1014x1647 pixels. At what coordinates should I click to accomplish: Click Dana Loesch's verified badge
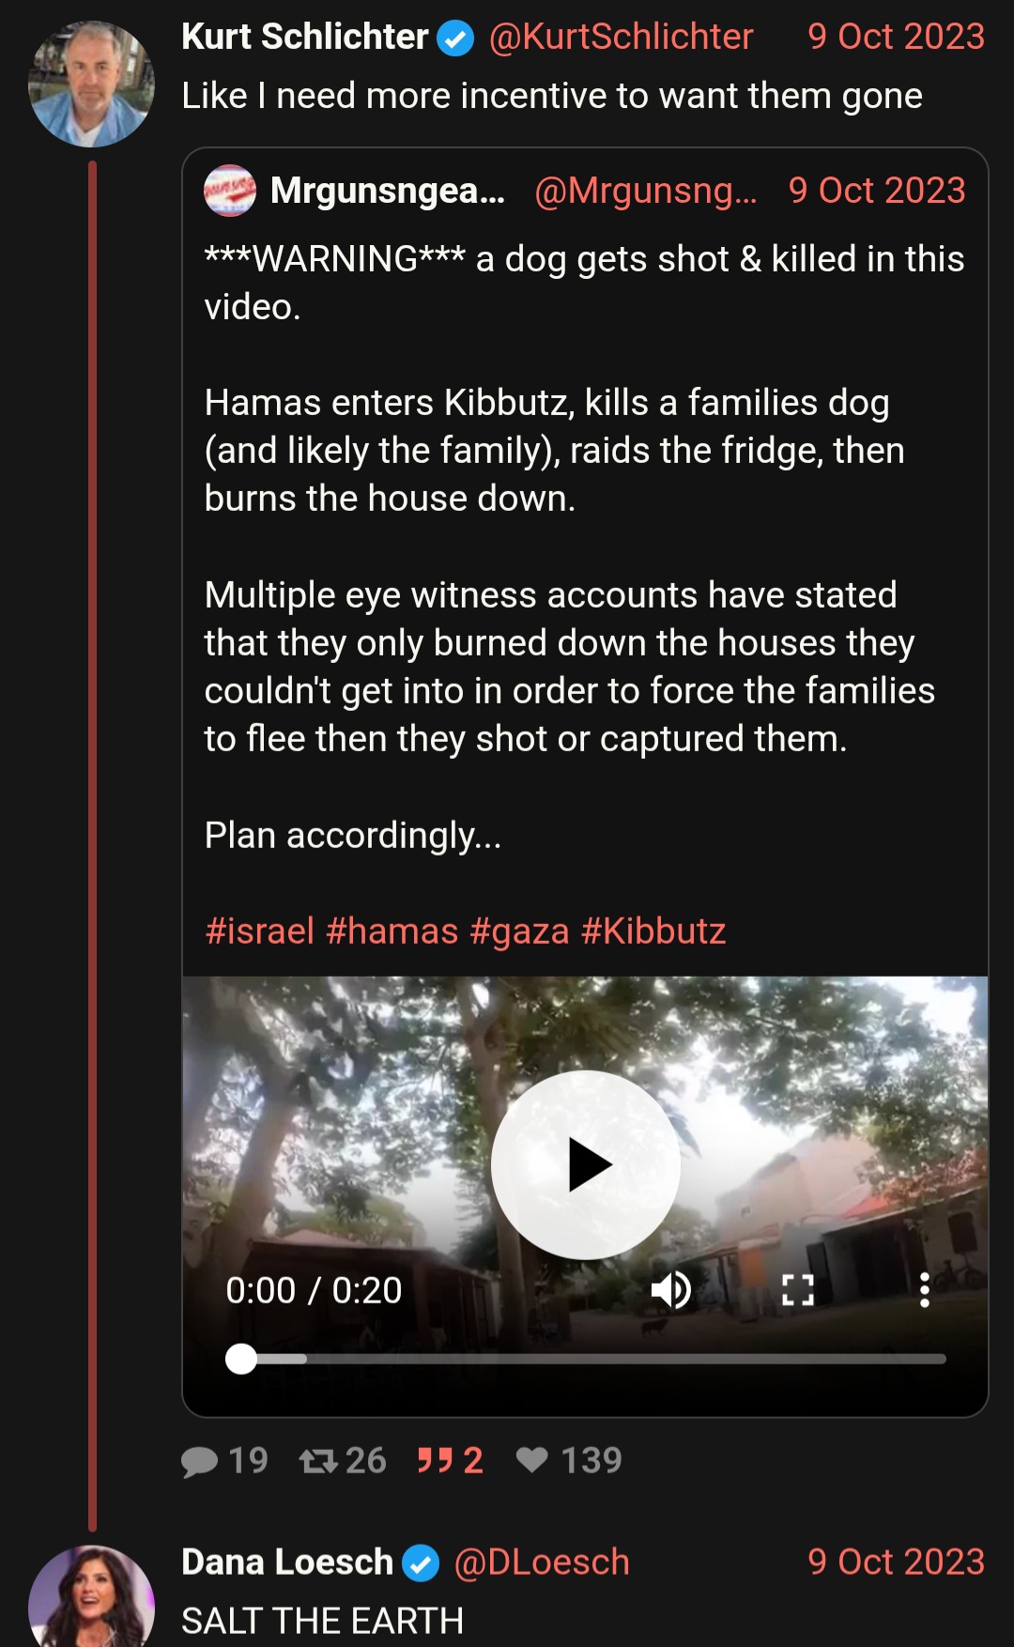[x=421, y=1563]
